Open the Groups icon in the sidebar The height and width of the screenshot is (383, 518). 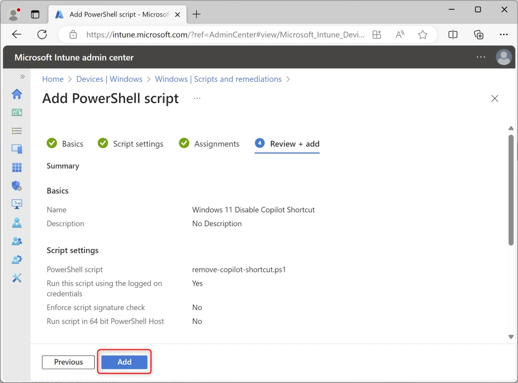[x=17, y=241]
